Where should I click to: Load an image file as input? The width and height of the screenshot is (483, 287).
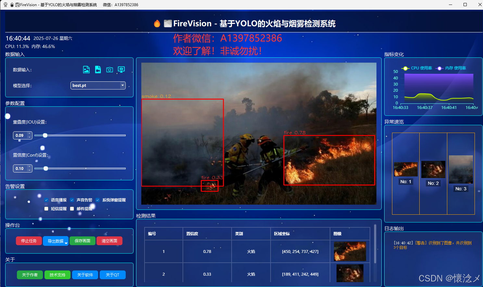point(86,70)
